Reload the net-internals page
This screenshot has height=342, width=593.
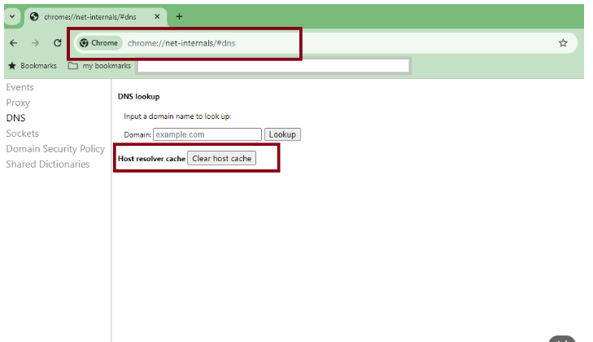(x=57, y=43)
